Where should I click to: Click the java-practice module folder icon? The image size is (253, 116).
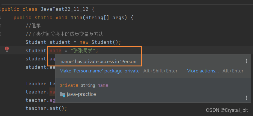click(x=62, y=94)
